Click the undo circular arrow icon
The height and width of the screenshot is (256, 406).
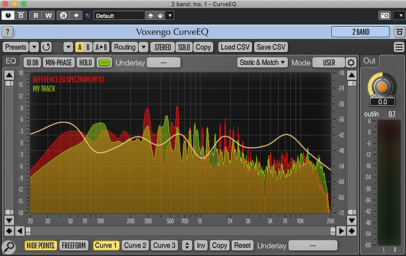(x=46, y=47)
